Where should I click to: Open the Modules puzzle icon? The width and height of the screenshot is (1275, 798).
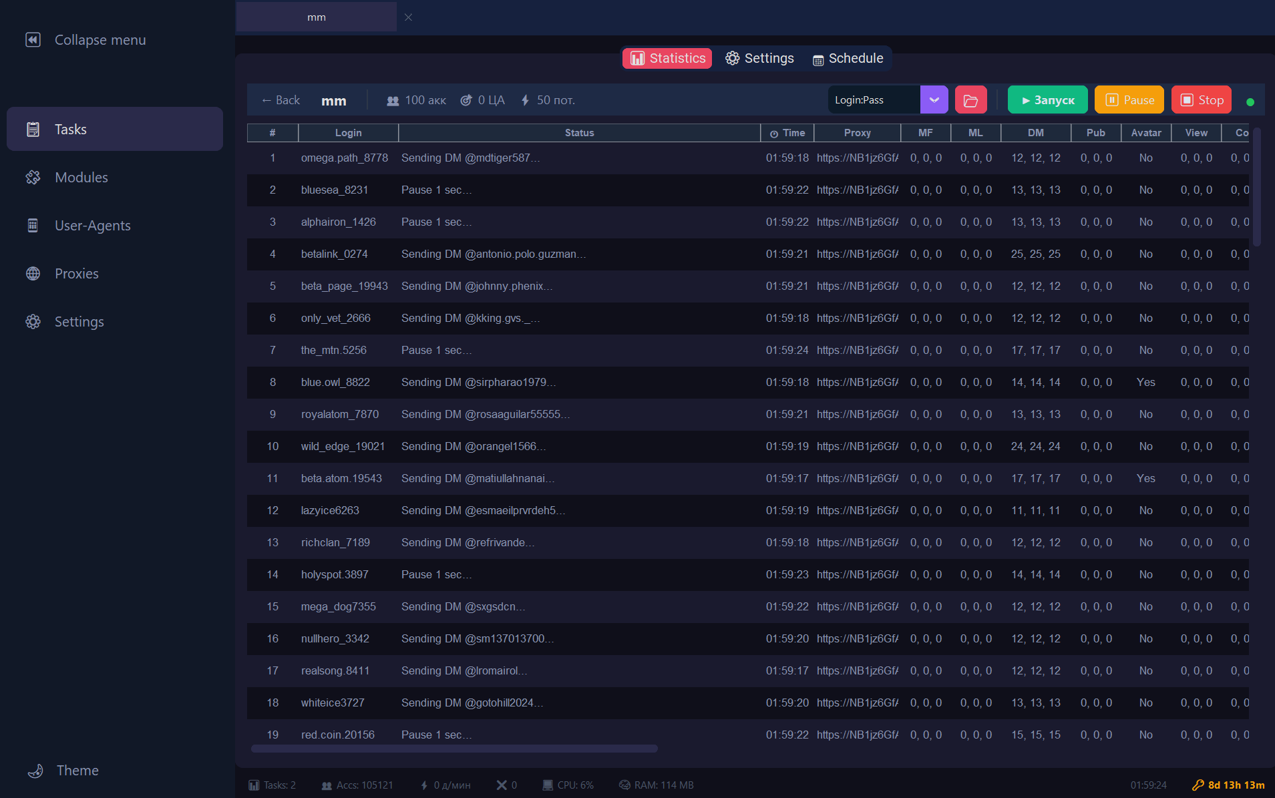33,178
